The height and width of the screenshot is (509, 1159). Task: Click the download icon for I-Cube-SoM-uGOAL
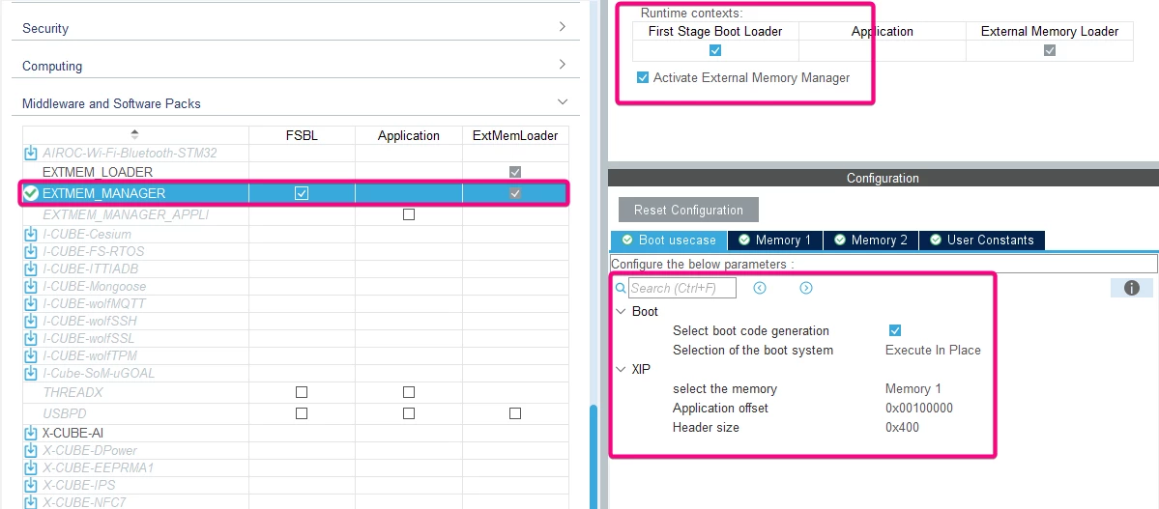[x=31, y=373]
